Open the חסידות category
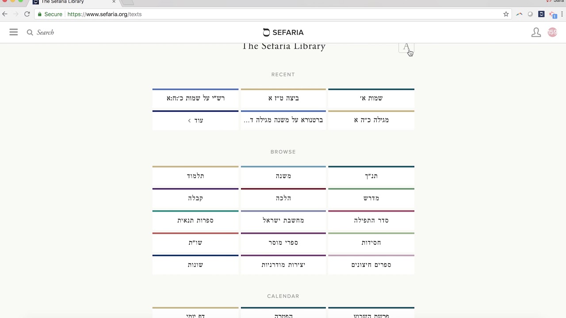The height and width of the screenshot is (318, 566). pyautogui.click(x=371, y=242)
